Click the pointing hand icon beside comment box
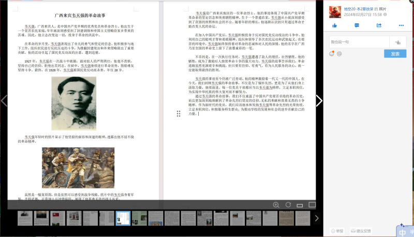 coord(397,42)
